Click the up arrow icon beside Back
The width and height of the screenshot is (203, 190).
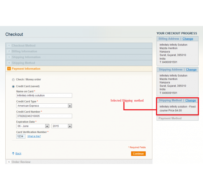coord(13,153)
